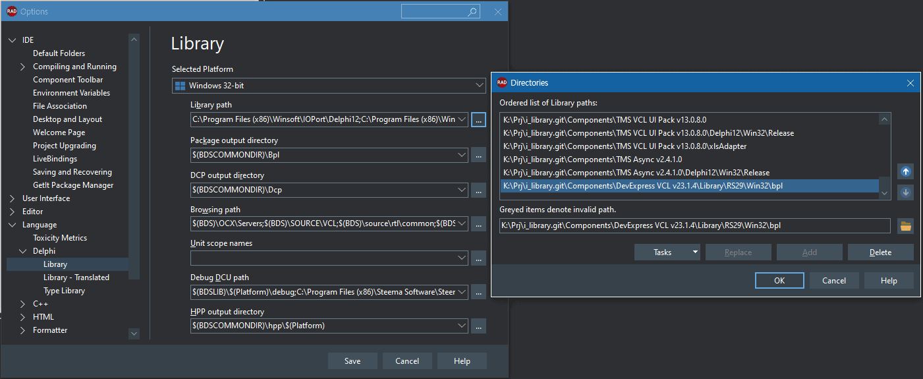Screen dimensions: 923x379
Task: Select Environment Variables in options tree
Action: click(71, 93)
